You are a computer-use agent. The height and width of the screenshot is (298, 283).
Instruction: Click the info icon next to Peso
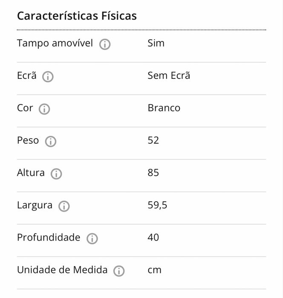point(50,142)
